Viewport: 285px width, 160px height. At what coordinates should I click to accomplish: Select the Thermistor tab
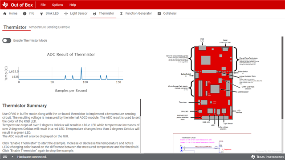point(103,13)
